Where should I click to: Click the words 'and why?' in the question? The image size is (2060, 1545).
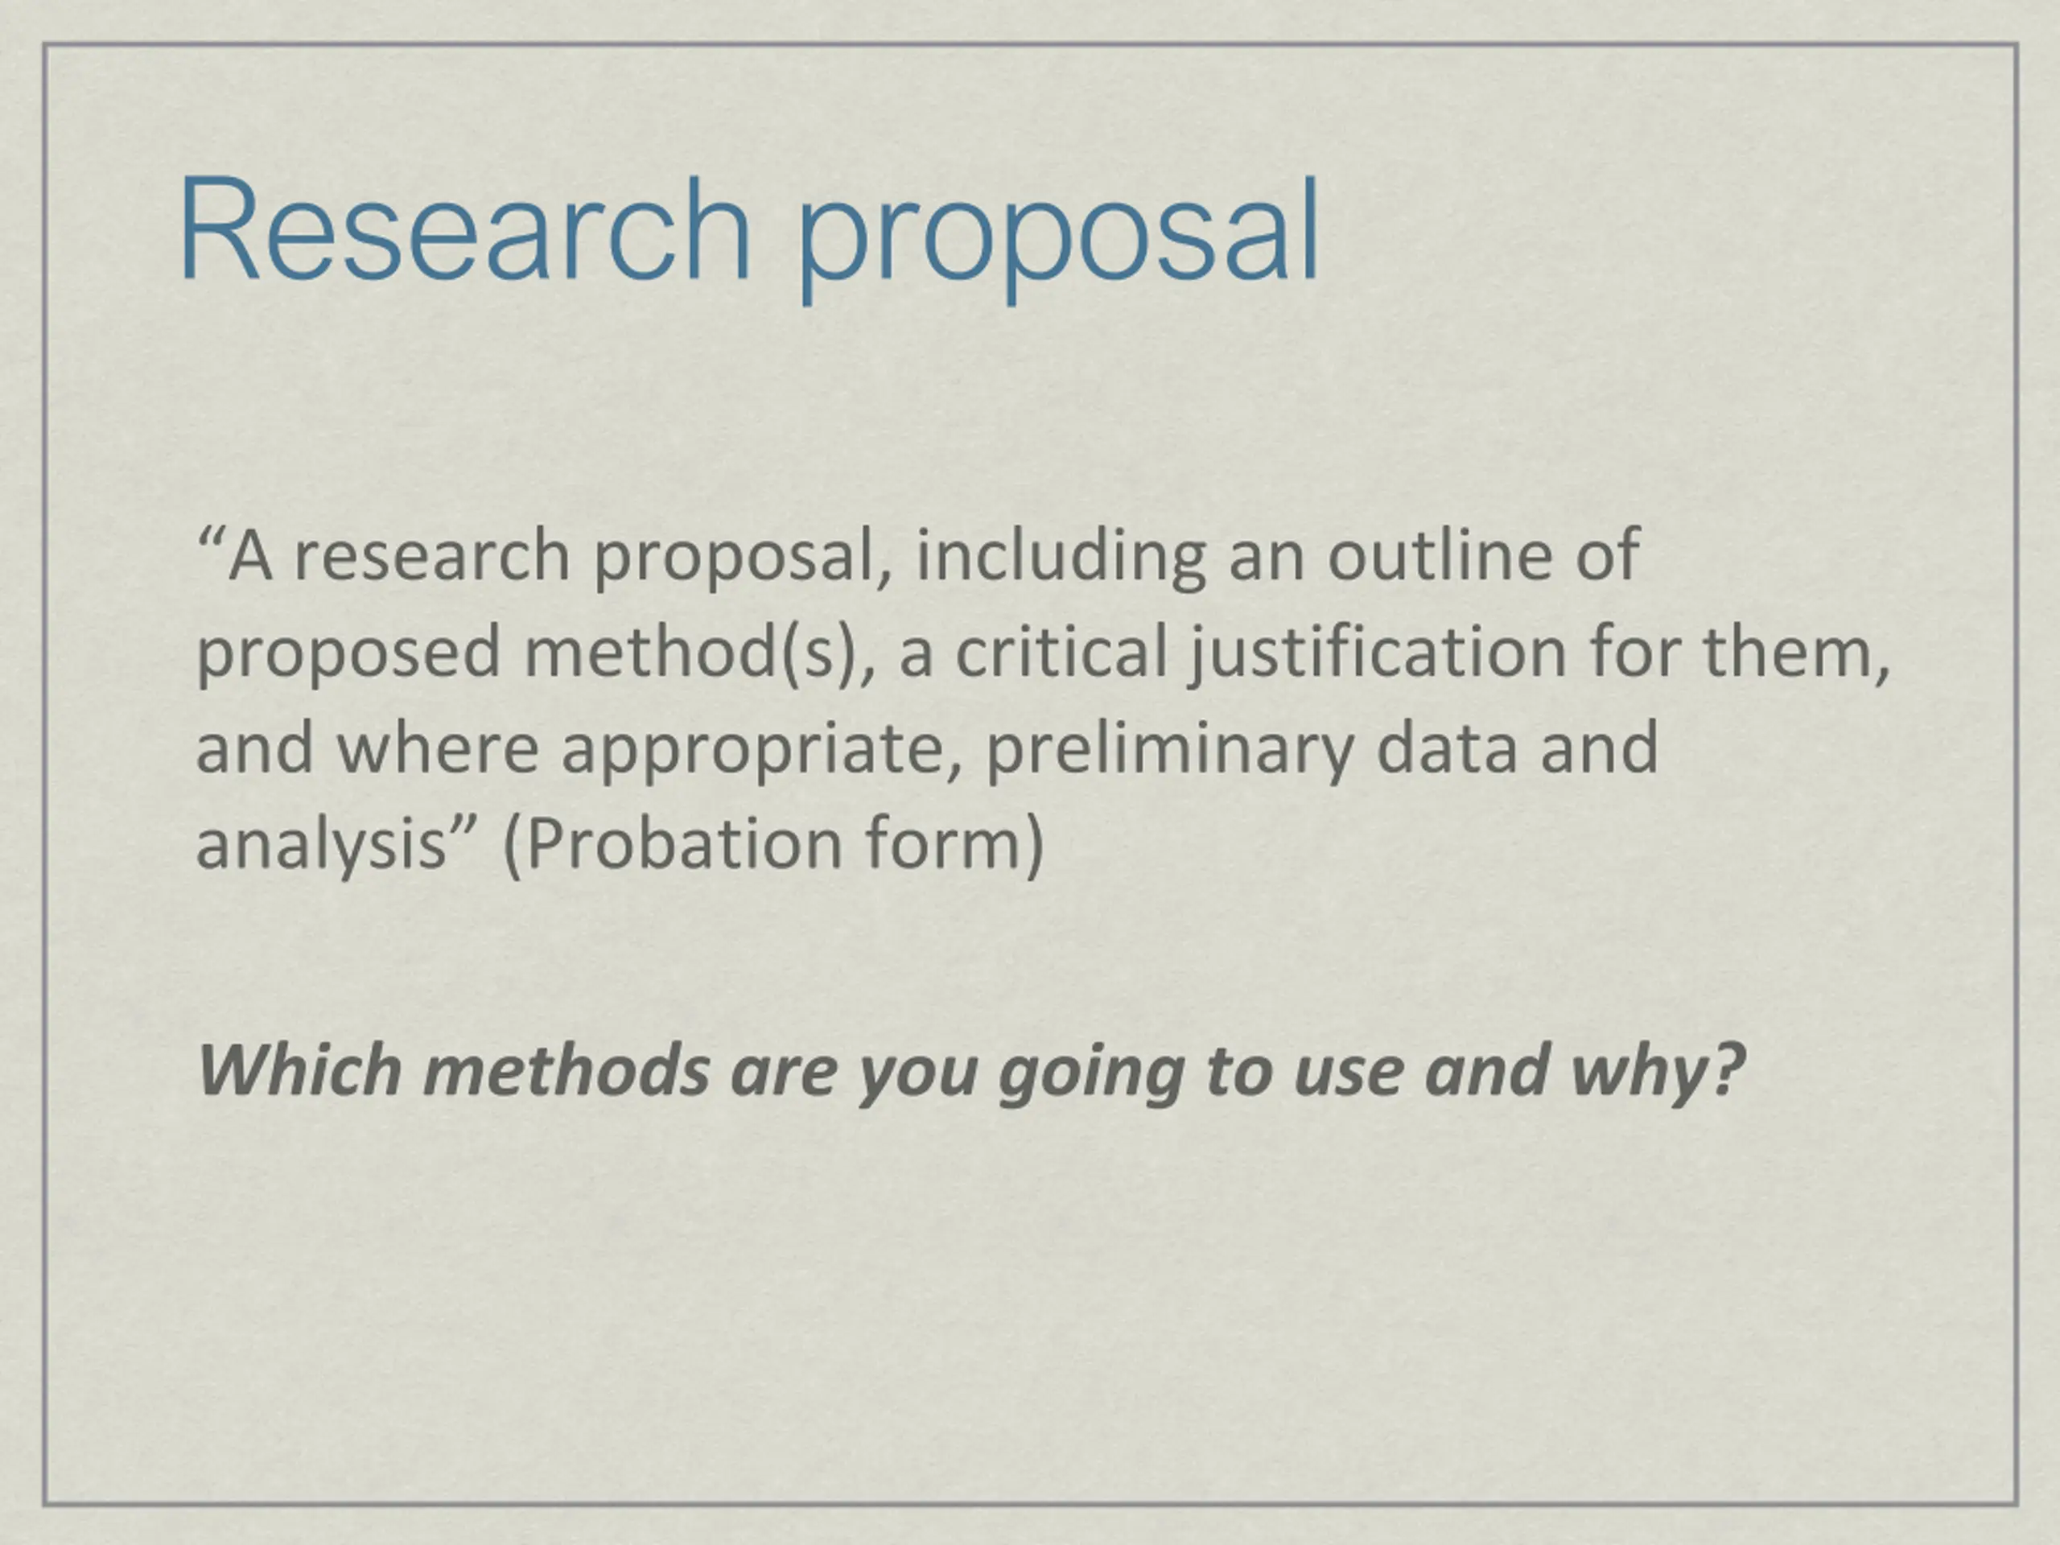(x=1584, y=1073)
